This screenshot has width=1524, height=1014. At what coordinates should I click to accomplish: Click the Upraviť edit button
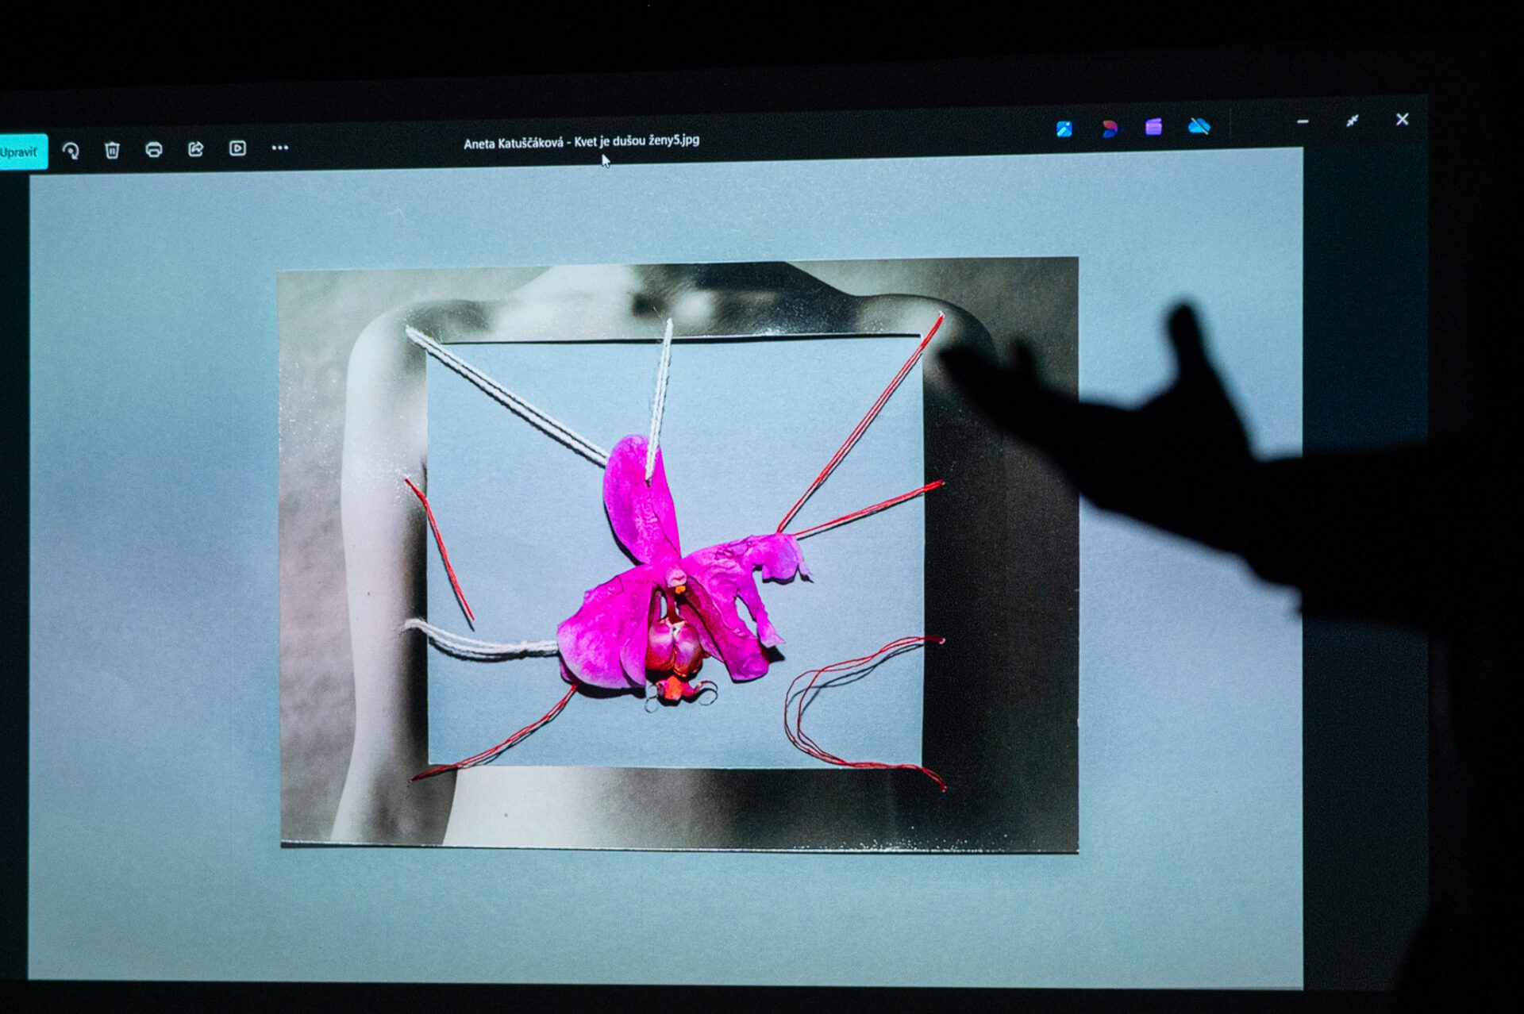coord(21,152)
